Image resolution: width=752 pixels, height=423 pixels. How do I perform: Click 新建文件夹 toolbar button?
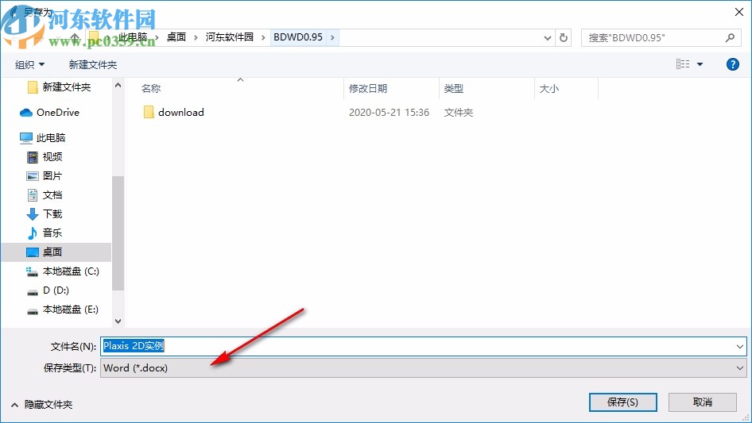coord(92,64)
